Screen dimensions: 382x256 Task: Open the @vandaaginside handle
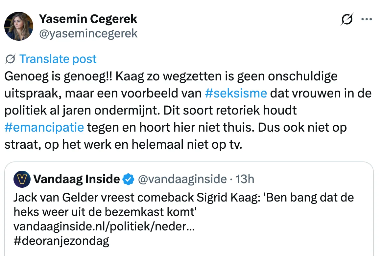click(x=181, y=180)
